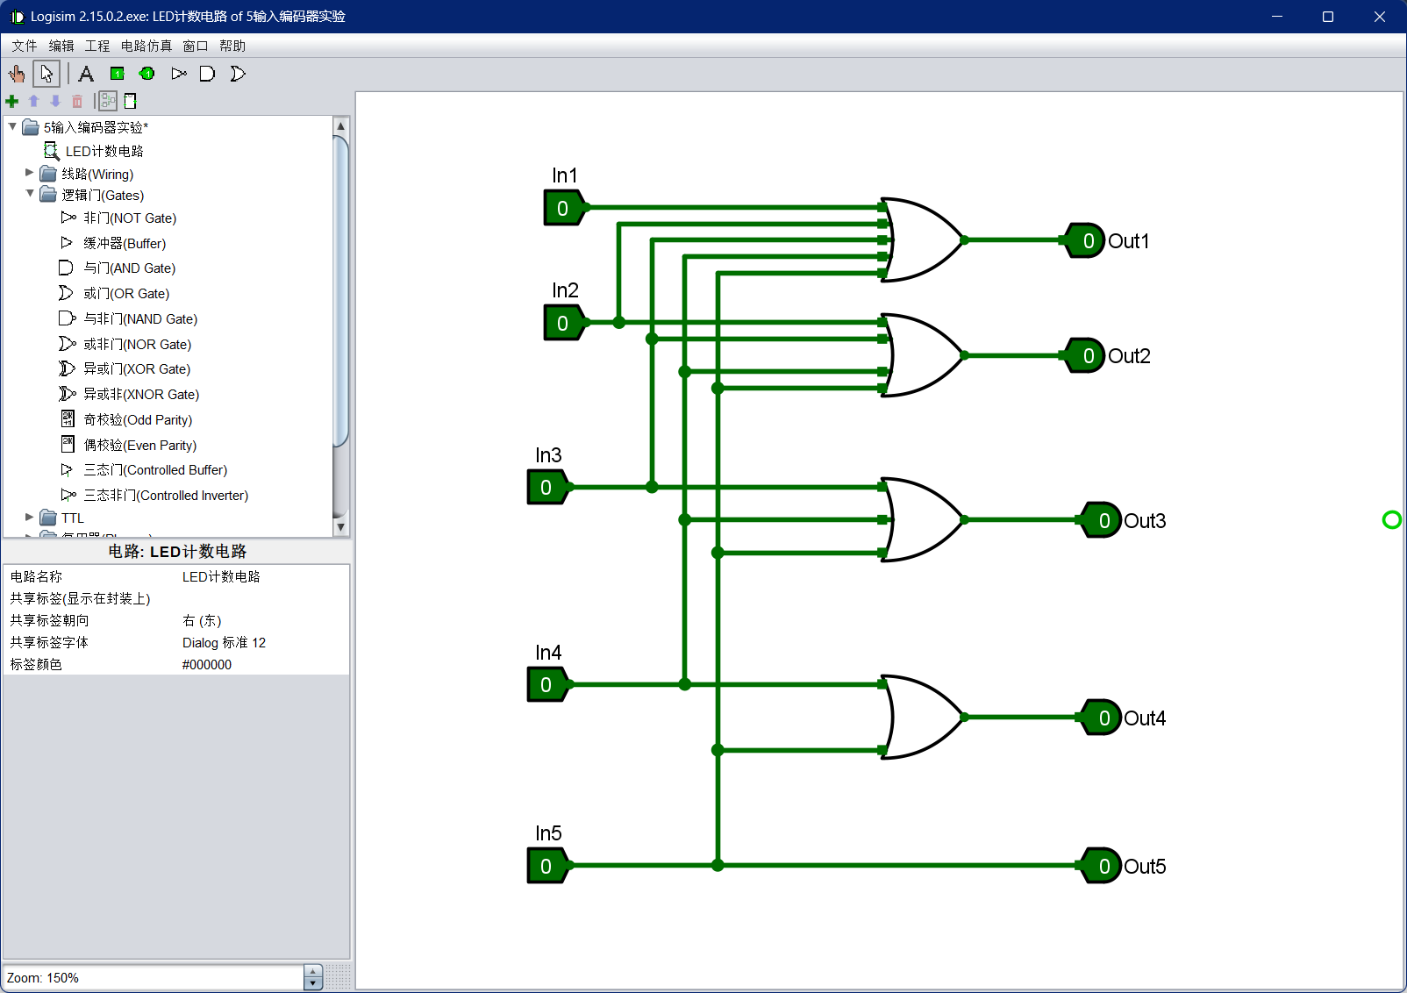
Task: Pick the NOT gate toolbar tool
Action: [178, 74]
